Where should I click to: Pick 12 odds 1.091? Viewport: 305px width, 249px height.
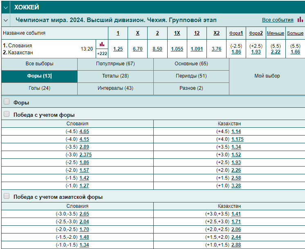[x=197, y=49]
